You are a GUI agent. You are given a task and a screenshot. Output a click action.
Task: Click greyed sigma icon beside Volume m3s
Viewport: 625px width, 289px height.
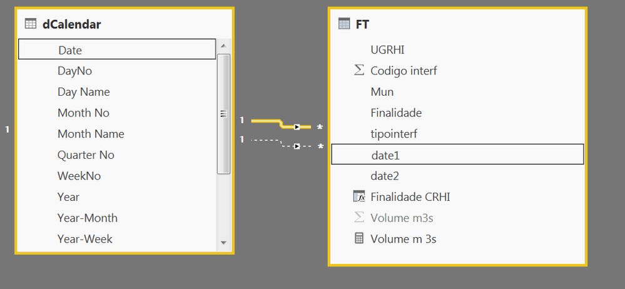click(x=359, y=217)
